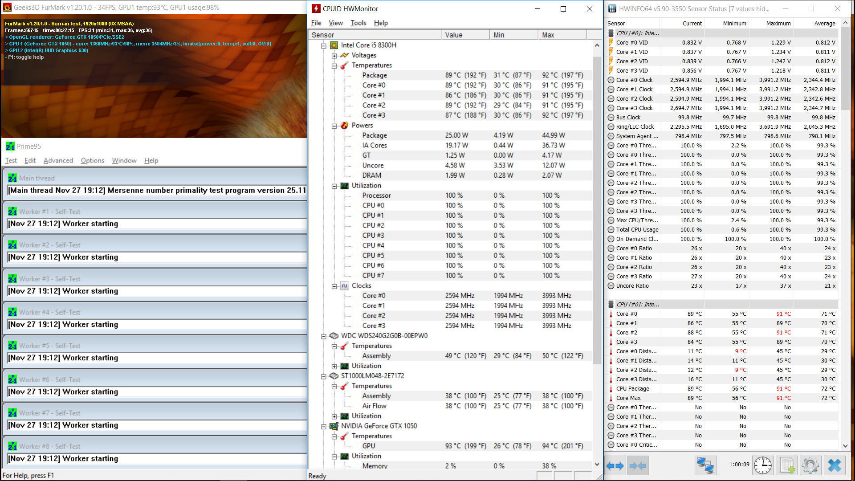Click the ST1000LM048 drive icon
The width and height of the screenshot is (855, 481).
coord(334,376)
